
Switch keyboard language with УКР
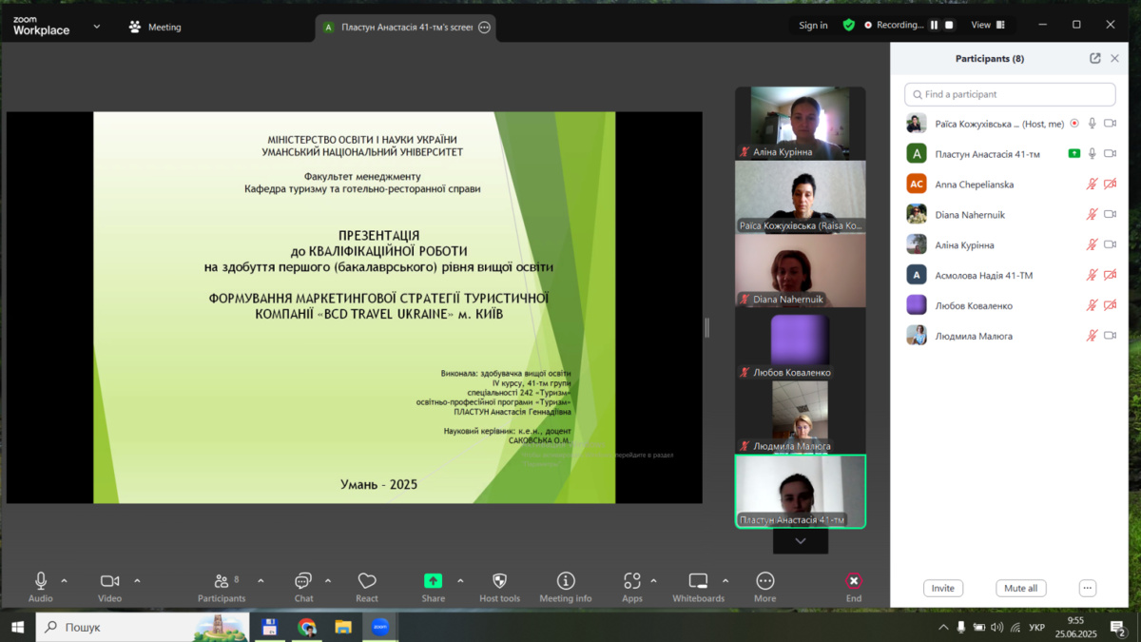coord(1037,628)
